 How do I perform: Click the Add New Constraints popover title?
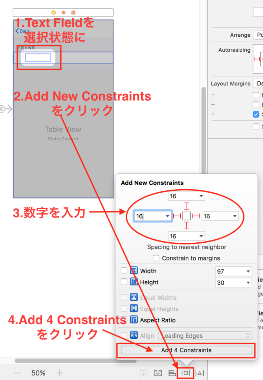point(152,183)
